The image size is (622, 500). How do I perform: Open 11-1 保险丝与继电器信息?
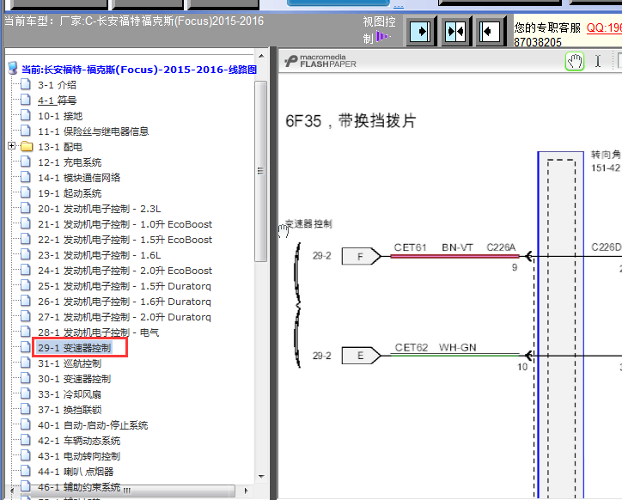94,131
